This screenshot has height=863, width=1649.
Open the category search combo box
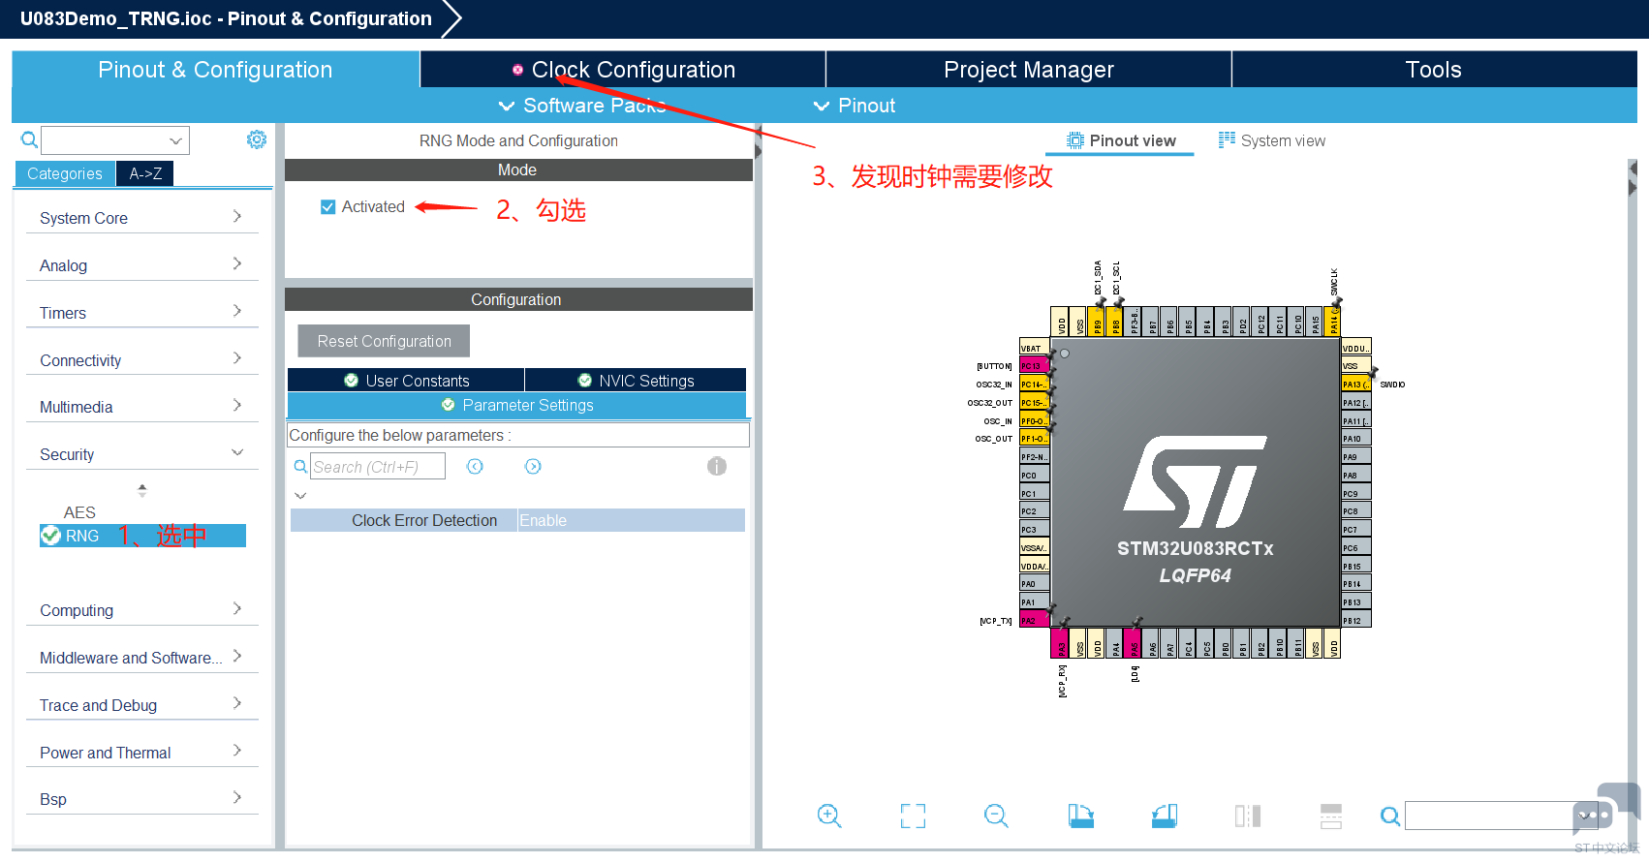click(x=115, y=140)
